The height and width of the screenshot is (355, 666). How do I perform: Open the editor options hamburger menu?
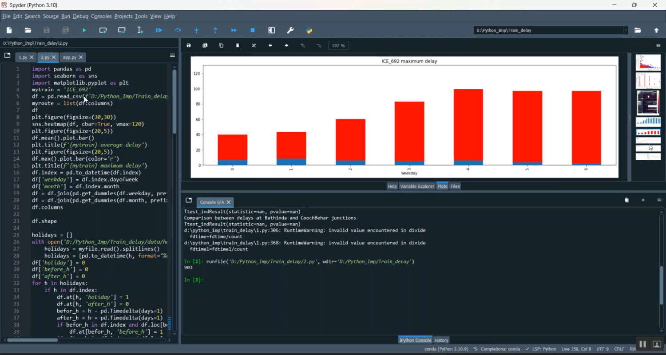point(172,55)
